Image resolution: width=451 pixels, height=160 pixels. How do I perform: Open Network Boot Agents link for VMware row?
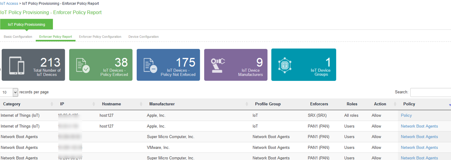tap(419, 147)
